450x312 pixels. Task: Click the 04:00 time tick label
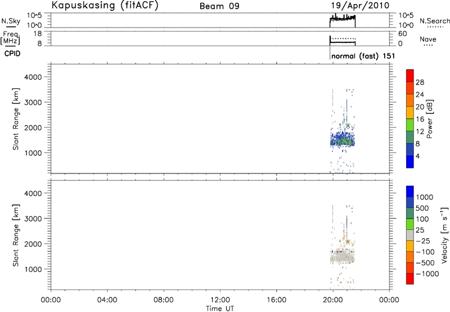point(107,300)
